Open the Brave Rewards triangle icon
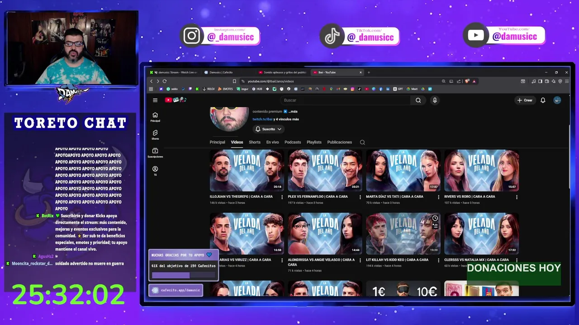 point(474,81)
